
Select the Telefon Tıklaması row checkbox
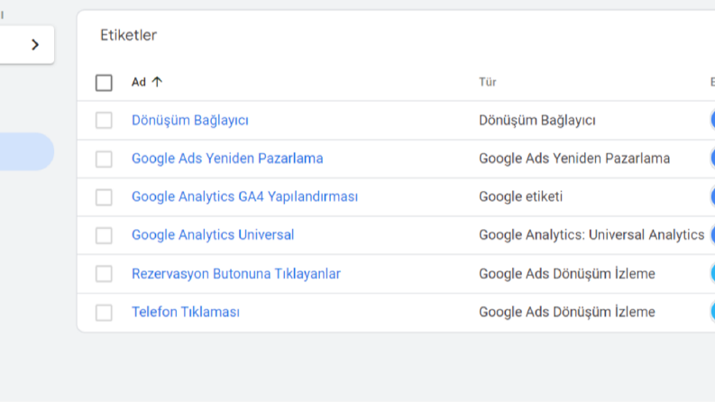(x=104, y=313)
